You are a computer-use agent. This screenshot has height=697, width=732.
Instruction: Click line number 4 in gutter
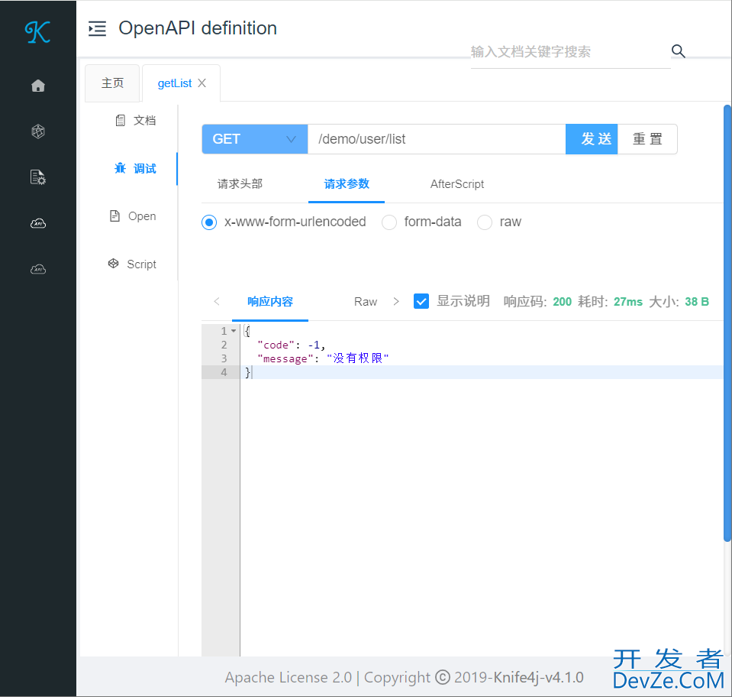(x=224, y=373)
